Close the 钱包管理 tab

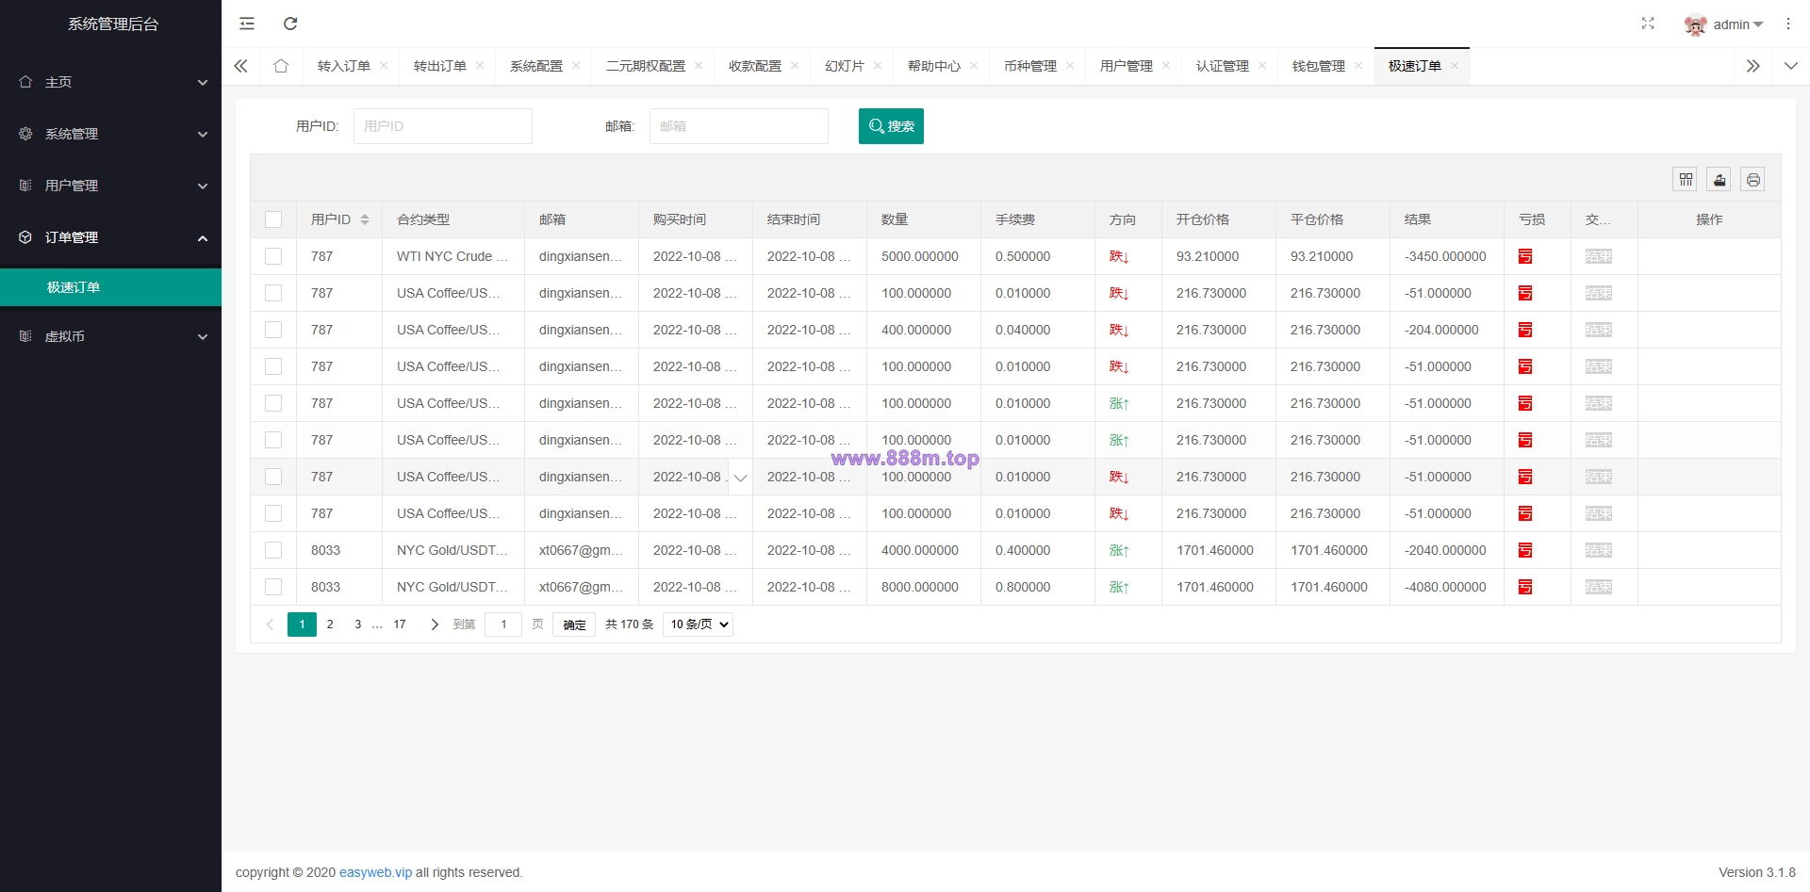1358,66
